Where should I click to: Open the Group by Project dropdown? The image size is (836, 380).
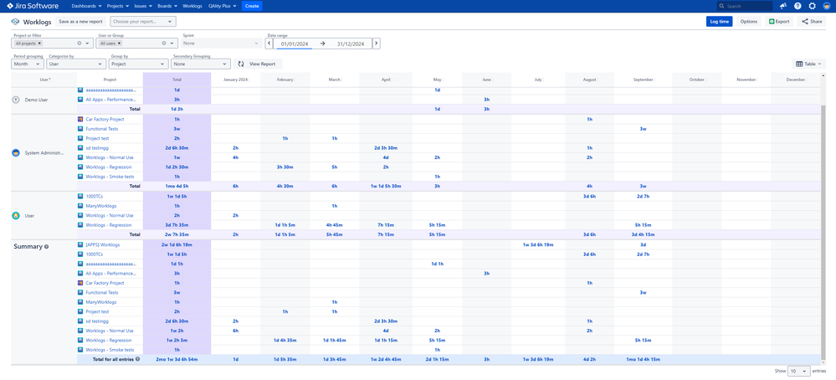[x=139, y=64]
